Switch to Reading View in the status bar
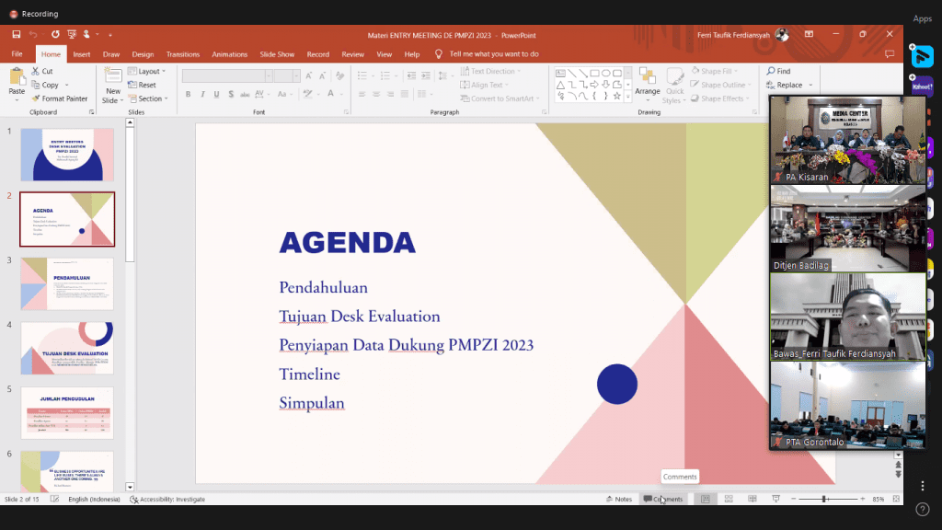Screen dimensions: 942x530 coord(752,499)
